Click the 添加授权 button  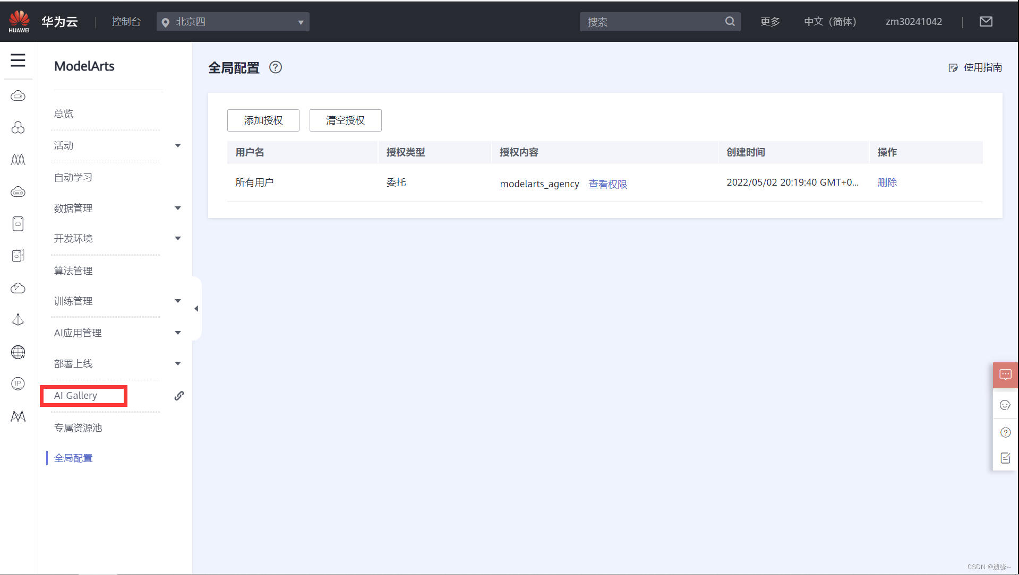tap(263, 120)
